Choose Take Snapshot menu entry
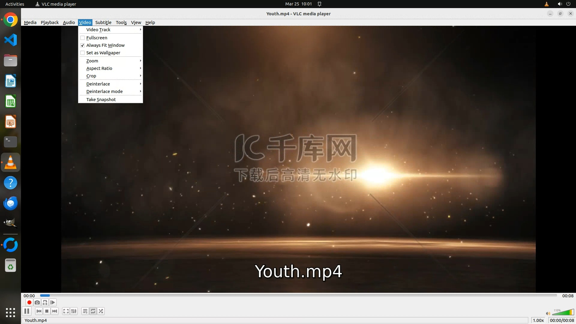 click(x=101, y=100)
